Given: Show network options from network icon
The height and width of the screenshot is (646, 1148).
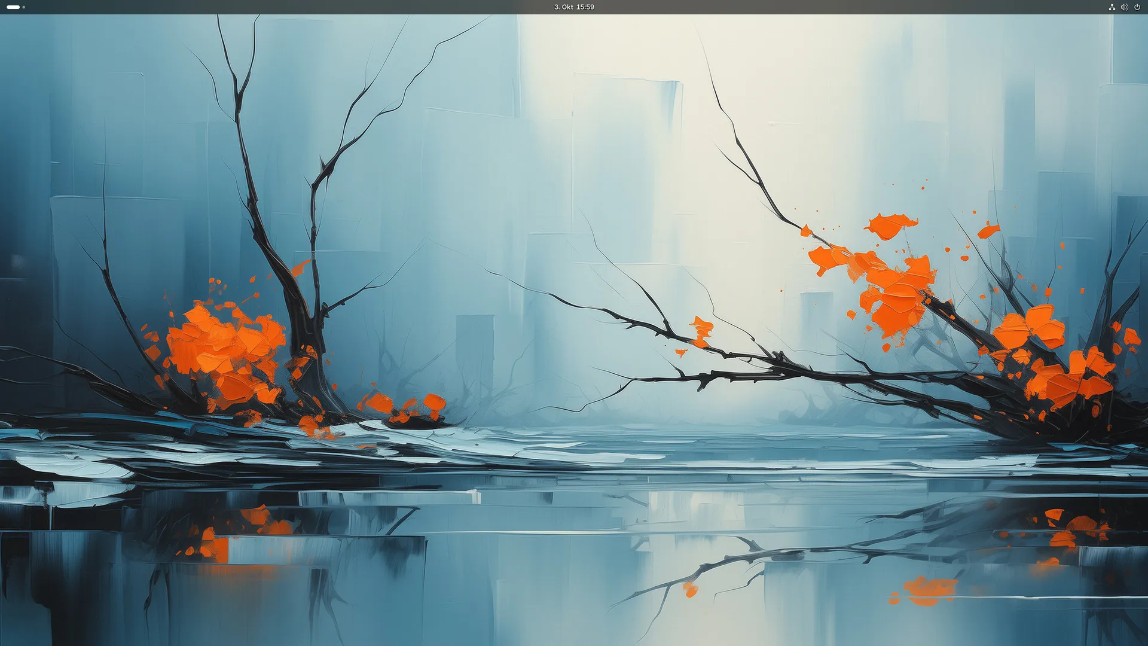Looking at the screenshot, I should click(1112, 7).
